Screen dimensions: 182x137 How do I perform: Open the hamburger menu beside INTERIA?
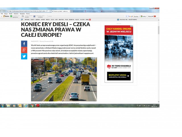[x=22, y=20]
